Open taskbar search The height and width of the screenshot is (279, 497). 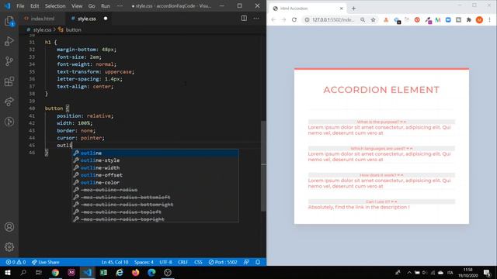[23, 272]
